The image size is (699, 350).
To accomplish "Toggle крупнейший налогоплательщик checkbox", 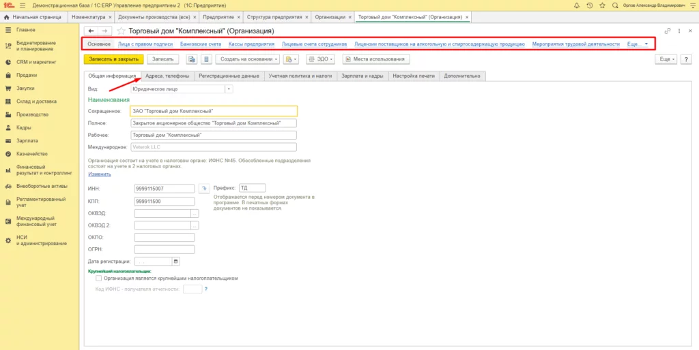I will click(x=99, y=279).
